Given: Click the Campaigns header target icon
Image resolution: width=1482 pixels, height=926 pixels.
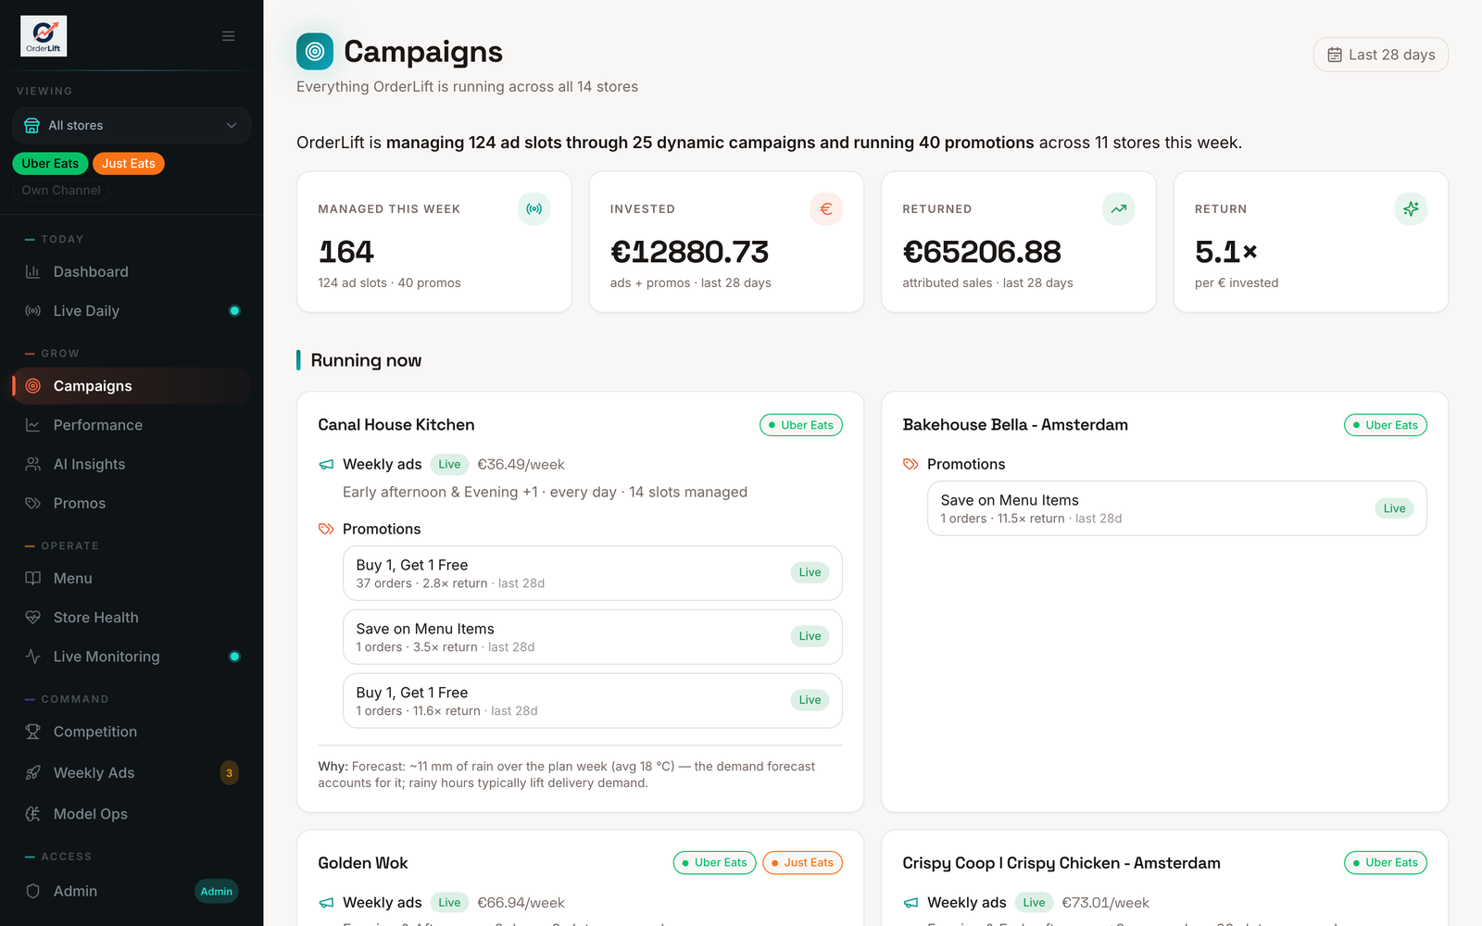Looking at the screenshot, I should 315,52.
